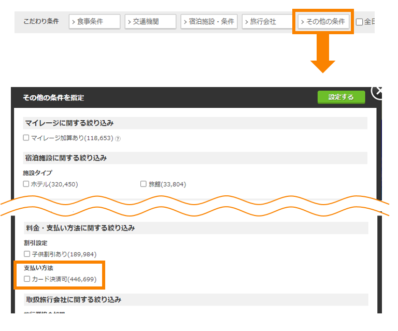Click the こだわり条件 label
Screen dimensions: 398x331
click(41, 22)
